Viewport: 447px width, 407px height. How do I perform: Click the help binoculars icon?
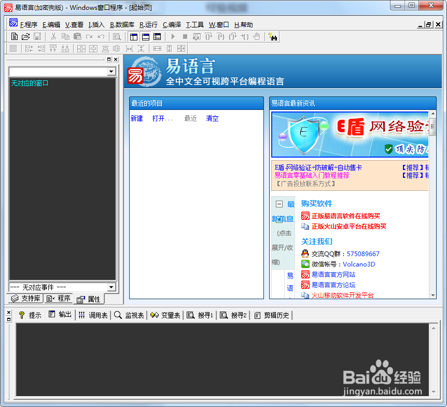coord(273,36)
